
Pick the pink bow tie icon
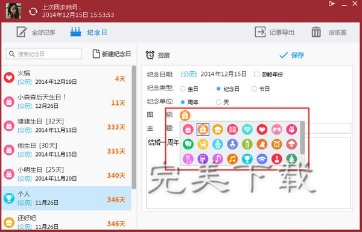click(x=277, y=130)
